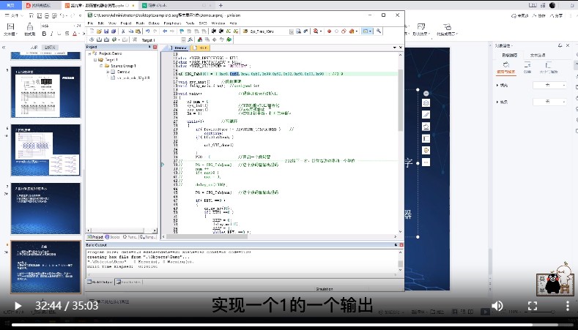Click the Build target icon in uVision
The width and height of the screenshot is (578, 330).
(99, 40)
